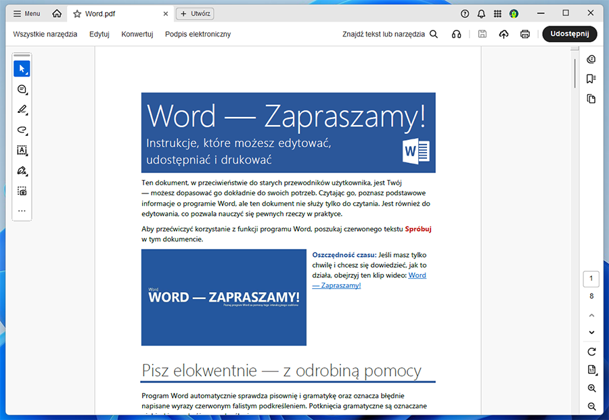Click the total page count 8
This screenshot has height=420, width=609.
point(591,296)
